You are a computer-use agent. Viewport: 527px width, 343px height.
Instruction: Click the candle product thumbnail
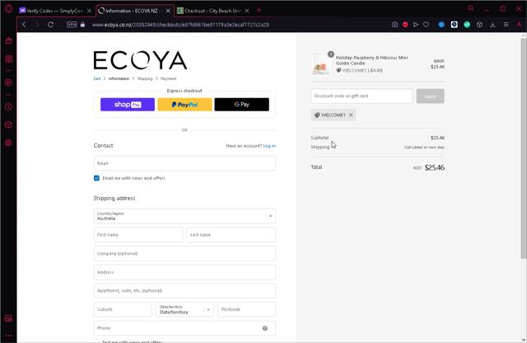[321, 64]
